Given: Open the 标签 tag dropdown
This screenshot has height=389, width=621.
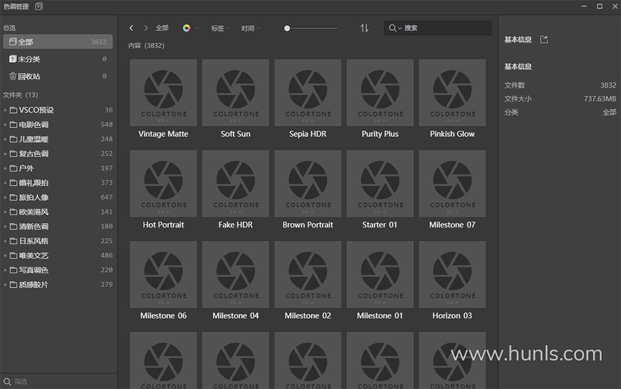Looking at the screenshot, I should coord(221,28).
